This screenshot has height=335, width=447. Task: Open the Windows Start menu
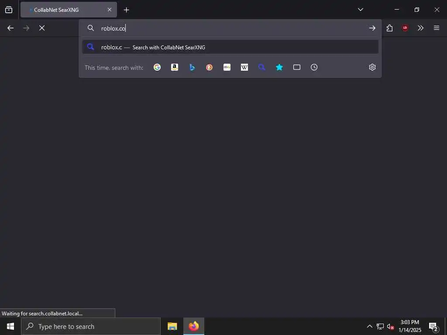(x=10, y=326)
